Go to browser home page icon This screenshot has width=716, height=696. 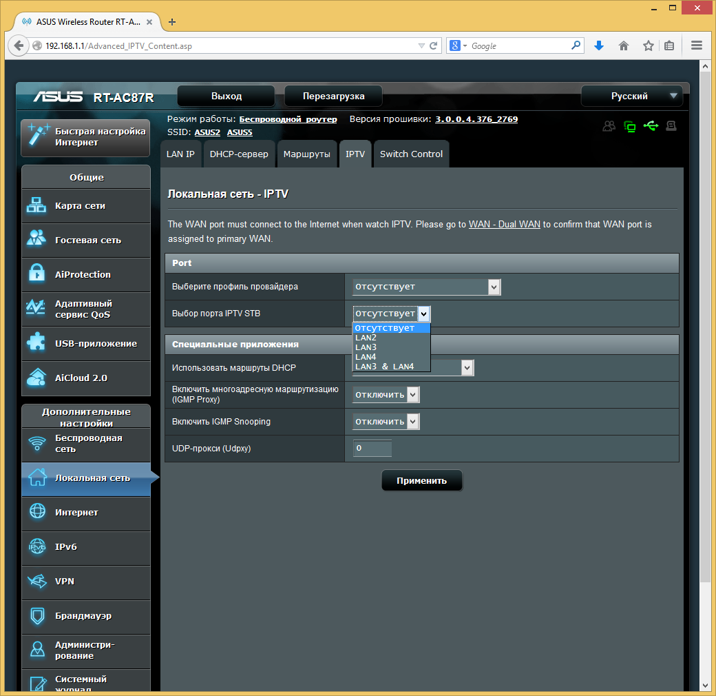pyautogui.click(x=624, y=45)
